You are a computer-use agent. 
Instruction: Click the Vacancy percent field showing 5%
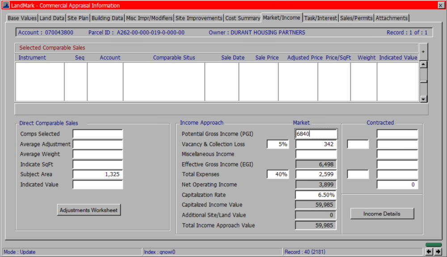[278, 144]
